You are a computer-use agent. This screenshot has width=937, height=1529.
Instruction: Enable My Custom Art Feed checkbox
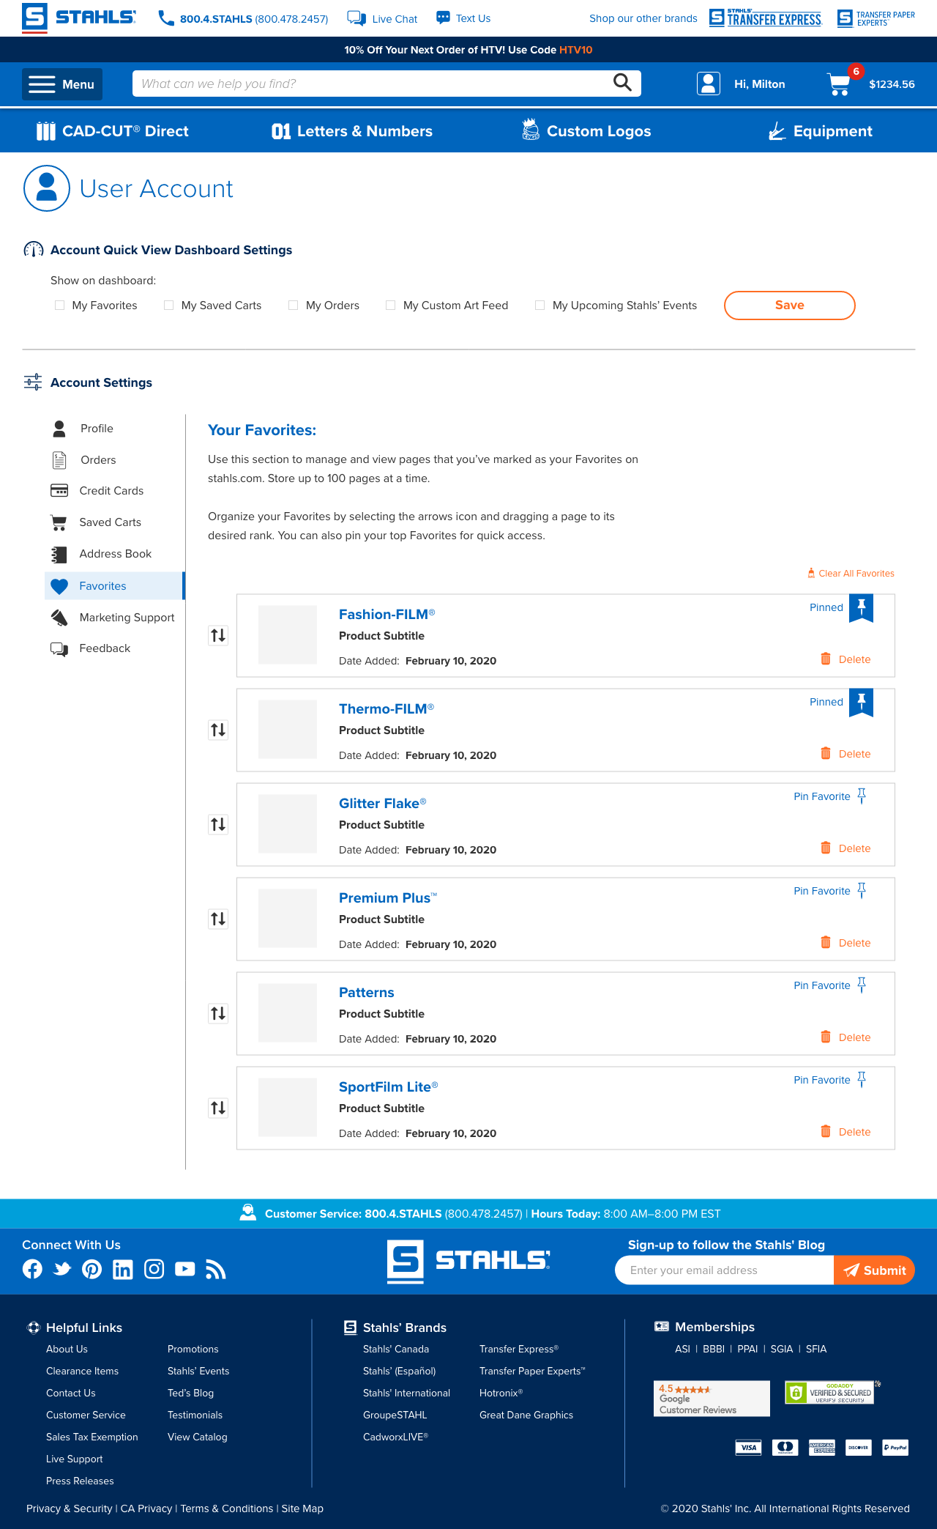391,306
